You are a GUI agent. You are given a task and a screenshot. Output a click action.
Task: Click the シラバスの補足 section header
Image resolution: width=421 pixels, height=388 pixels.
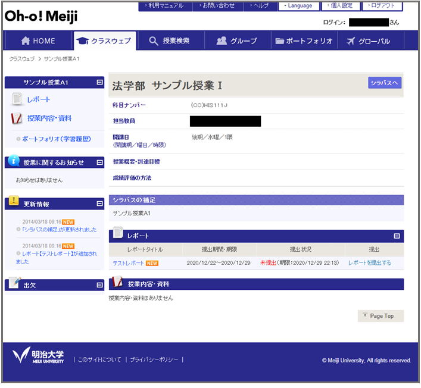pyautogui.click(x=256, y=200)
